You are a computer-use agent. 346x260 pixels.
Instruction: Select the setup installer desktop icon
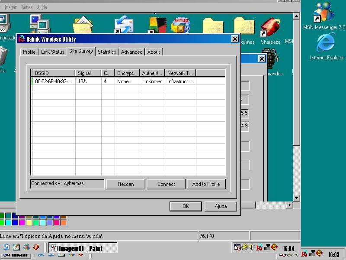coord(180,25)
